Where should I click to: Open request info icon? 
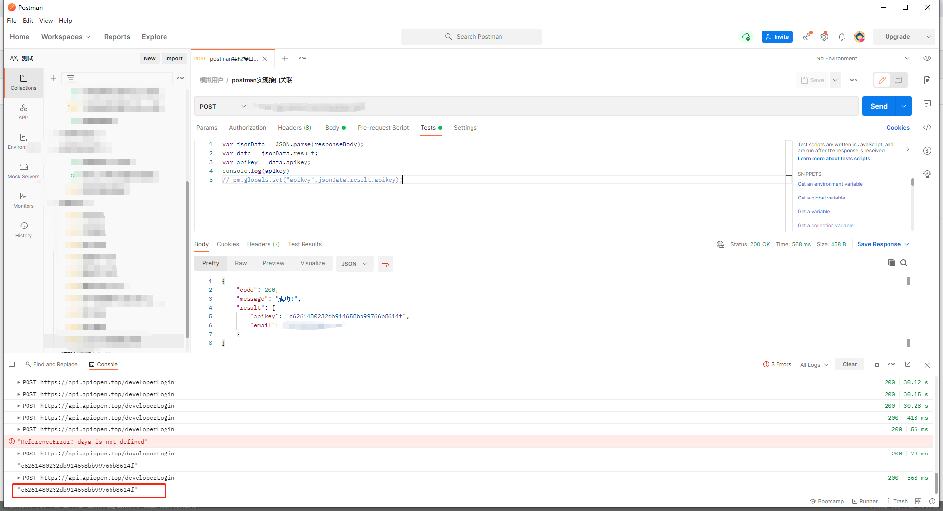(x=927, y=151)
